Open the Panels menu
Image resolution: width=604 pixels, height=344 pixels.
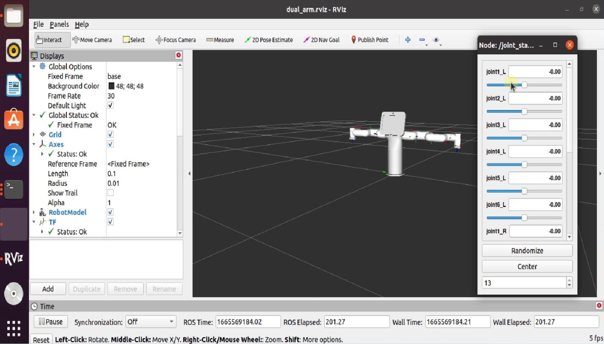pyautogui.click(x=59, y=24)
